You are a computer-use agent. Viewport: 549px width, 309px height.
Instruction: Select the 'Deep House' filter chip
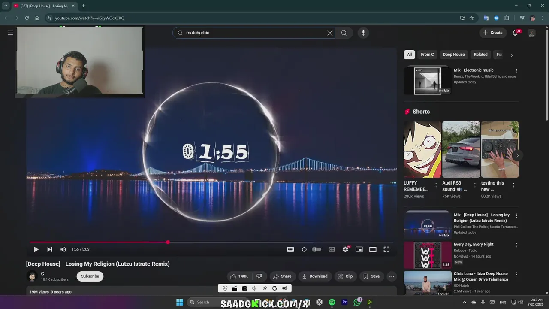tap(454, 55)
